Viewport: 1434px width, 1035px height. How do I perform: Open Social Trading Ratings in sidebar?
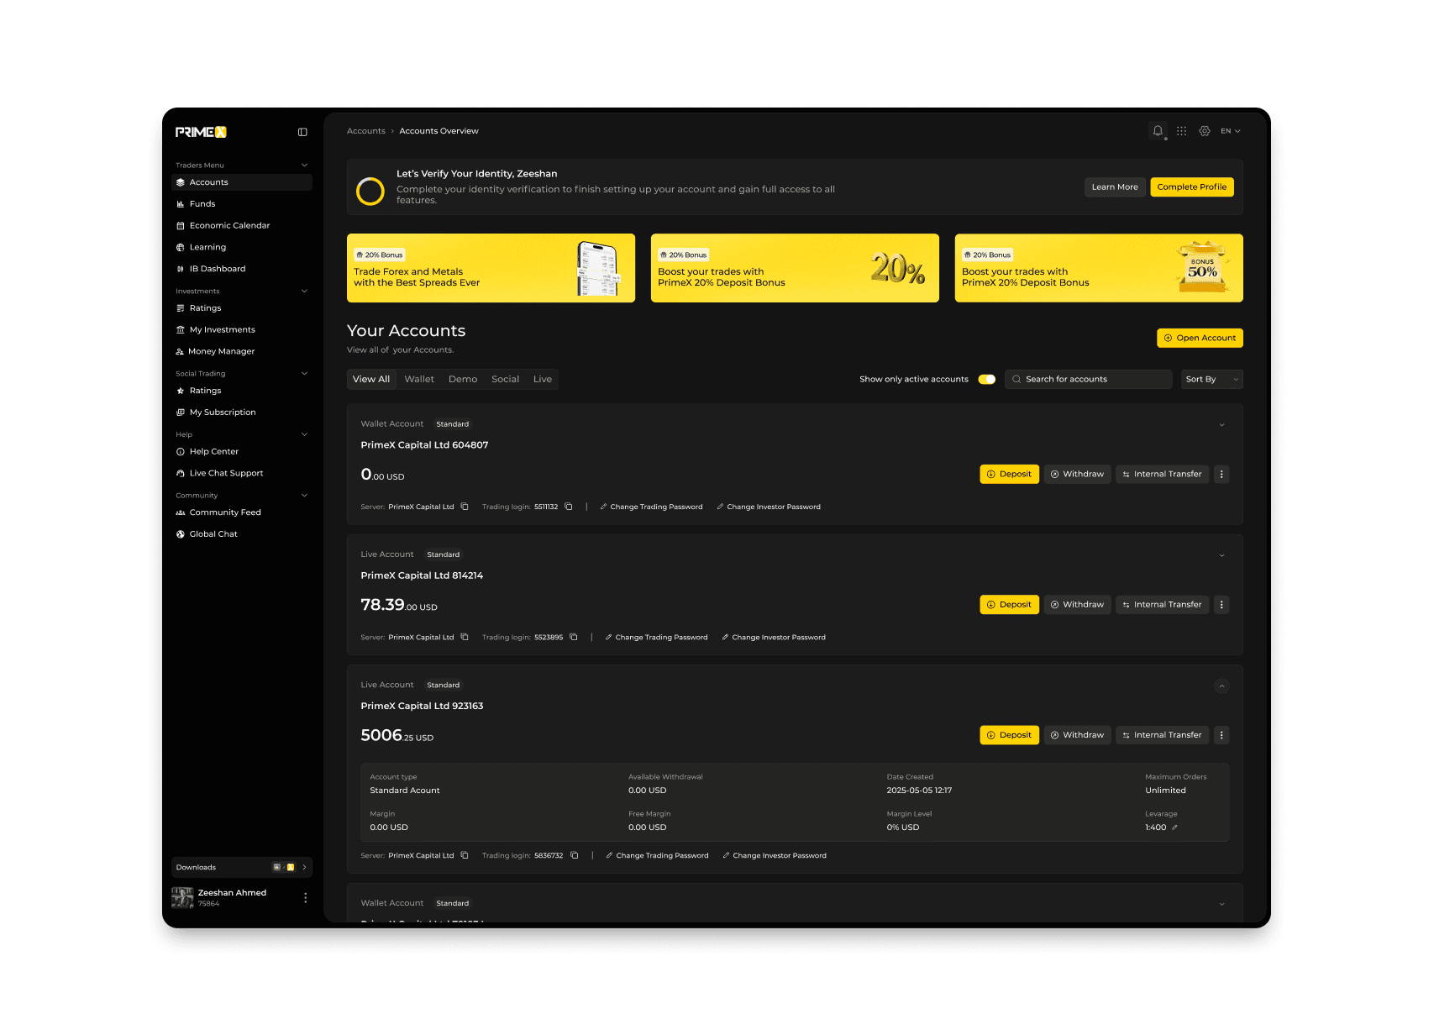click(242, 391)
